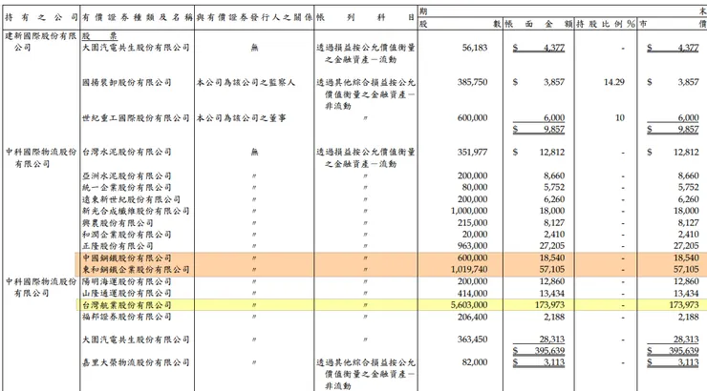This screenshot has width=707, height=391.
Task: Select the 福邦證券股份有限公司 row name
Action: click(x=127, y=318)
